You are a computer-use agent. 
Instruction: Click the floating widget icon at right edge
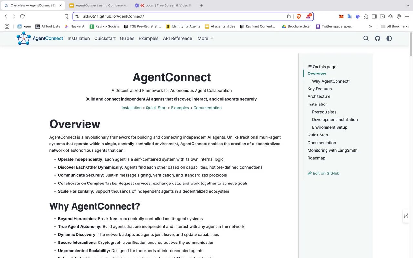click(x=406, y=216)
